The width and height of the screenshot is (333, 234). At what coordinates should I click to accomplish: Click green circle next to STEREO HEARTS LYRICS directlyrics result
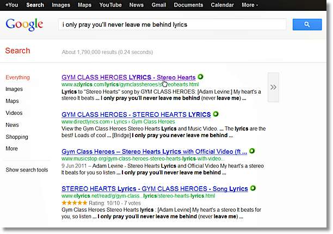click(x=215, y=114)
